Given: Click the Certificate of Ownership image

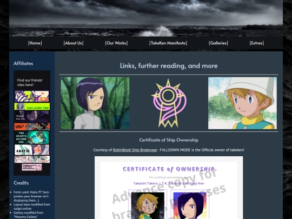Looking at the screenshot, I should click(169, 188).
